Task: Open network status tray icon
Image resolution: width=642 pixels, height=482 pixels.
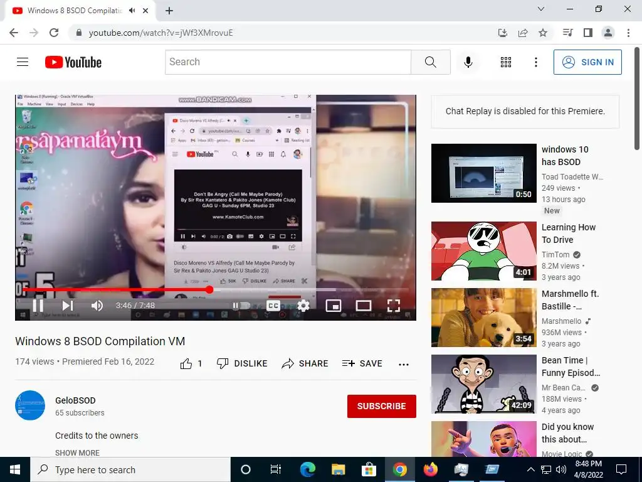Action: tap(546, 469)
